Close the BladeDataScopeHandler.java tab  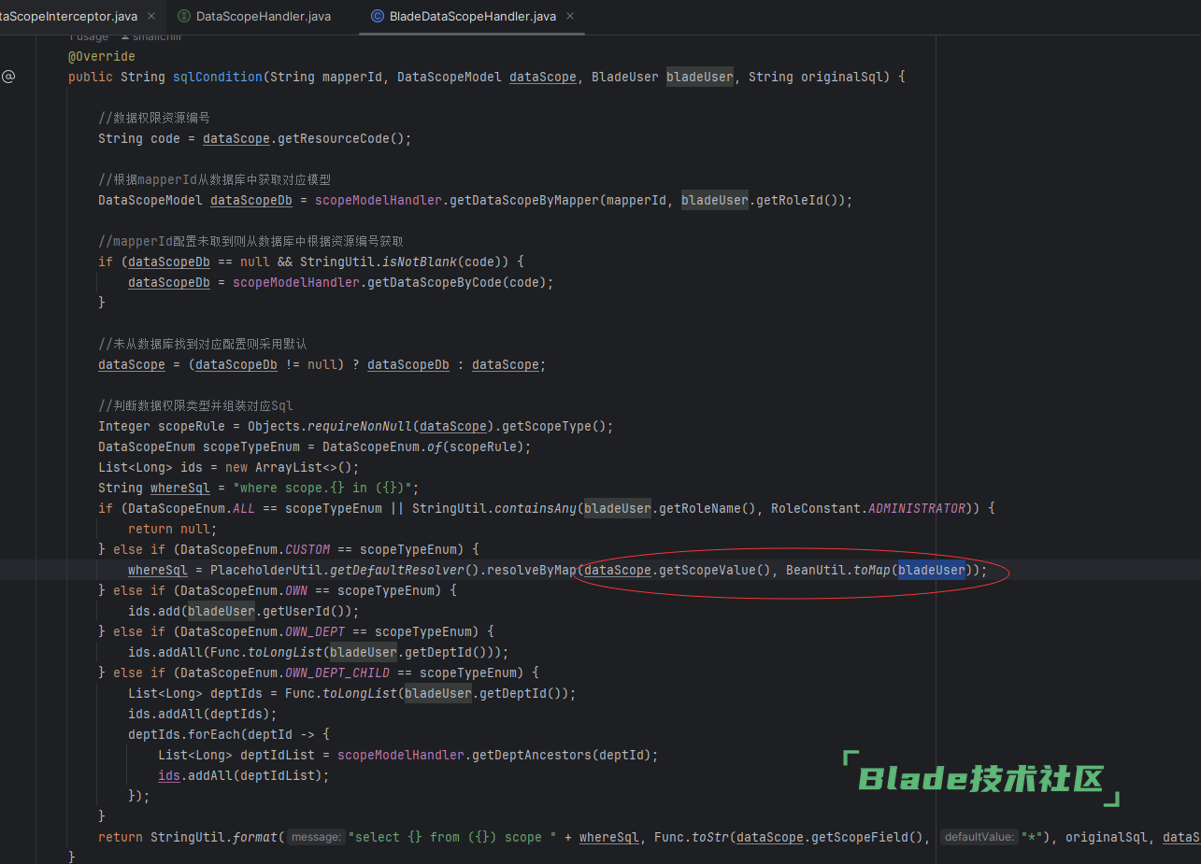(570, 16)
